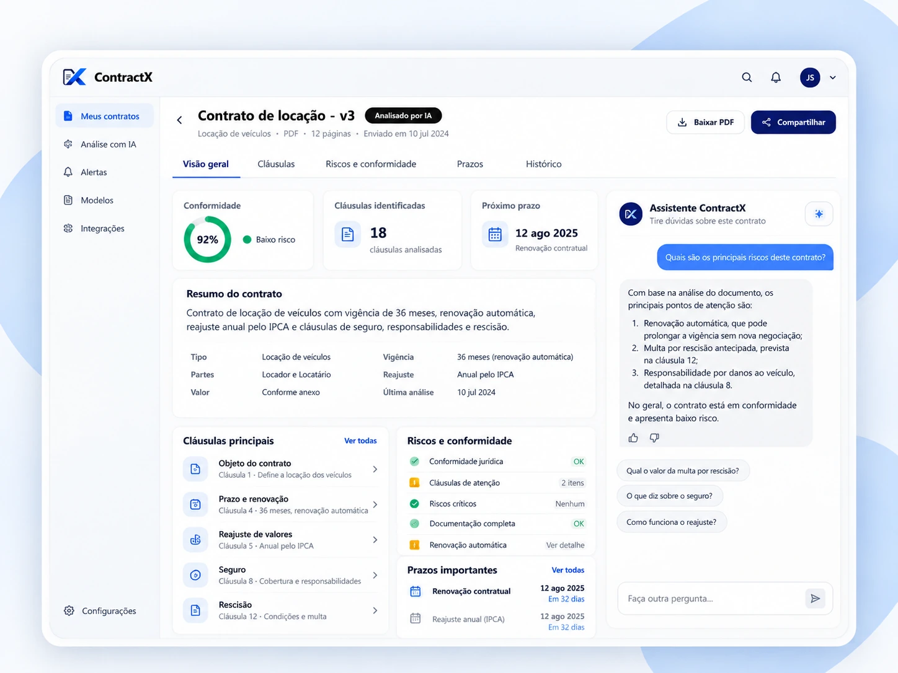Click the Assistente ContractX avatar icon

coord(631,214)
